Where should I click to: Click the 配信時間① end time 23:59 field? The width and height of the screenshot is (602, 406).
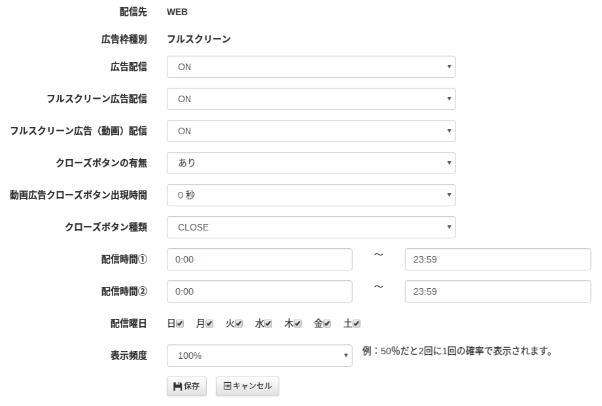tap(498, 259)
